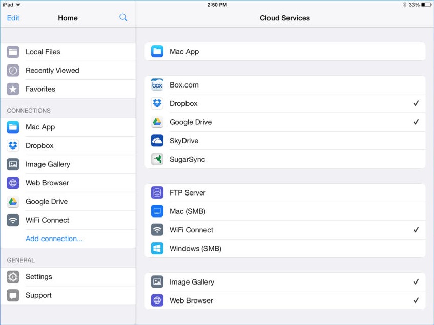Tap the FTP Server database icon

point(157,192)
